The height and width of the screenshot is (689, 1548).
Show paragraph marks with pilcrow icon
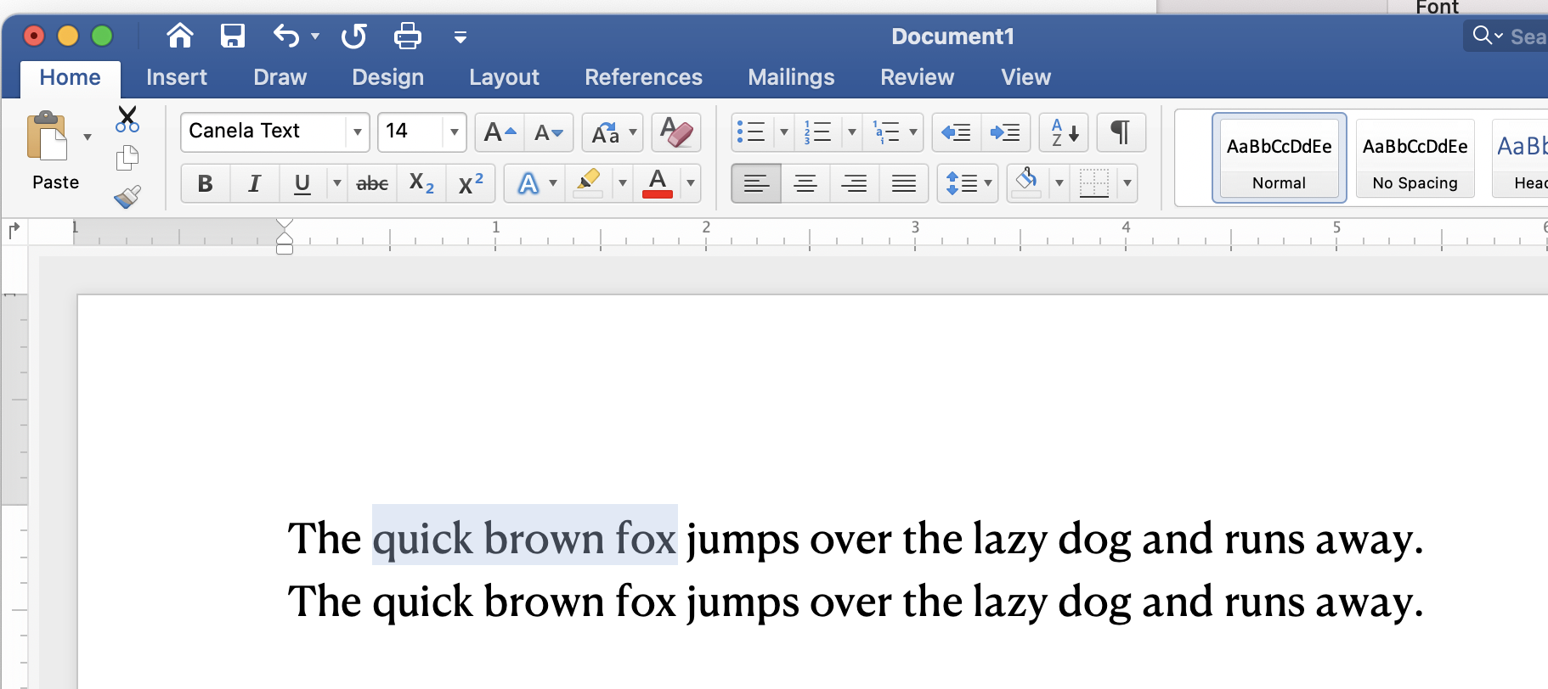[x=1121, y=132]
